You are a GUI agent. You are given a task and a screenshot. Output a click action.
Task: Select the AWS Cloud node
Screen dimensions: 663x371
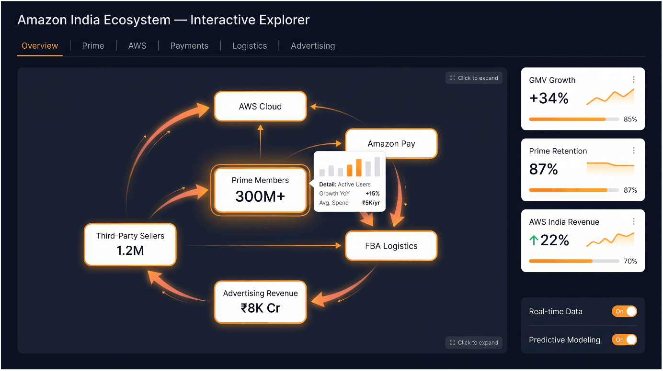coord(260,106)
